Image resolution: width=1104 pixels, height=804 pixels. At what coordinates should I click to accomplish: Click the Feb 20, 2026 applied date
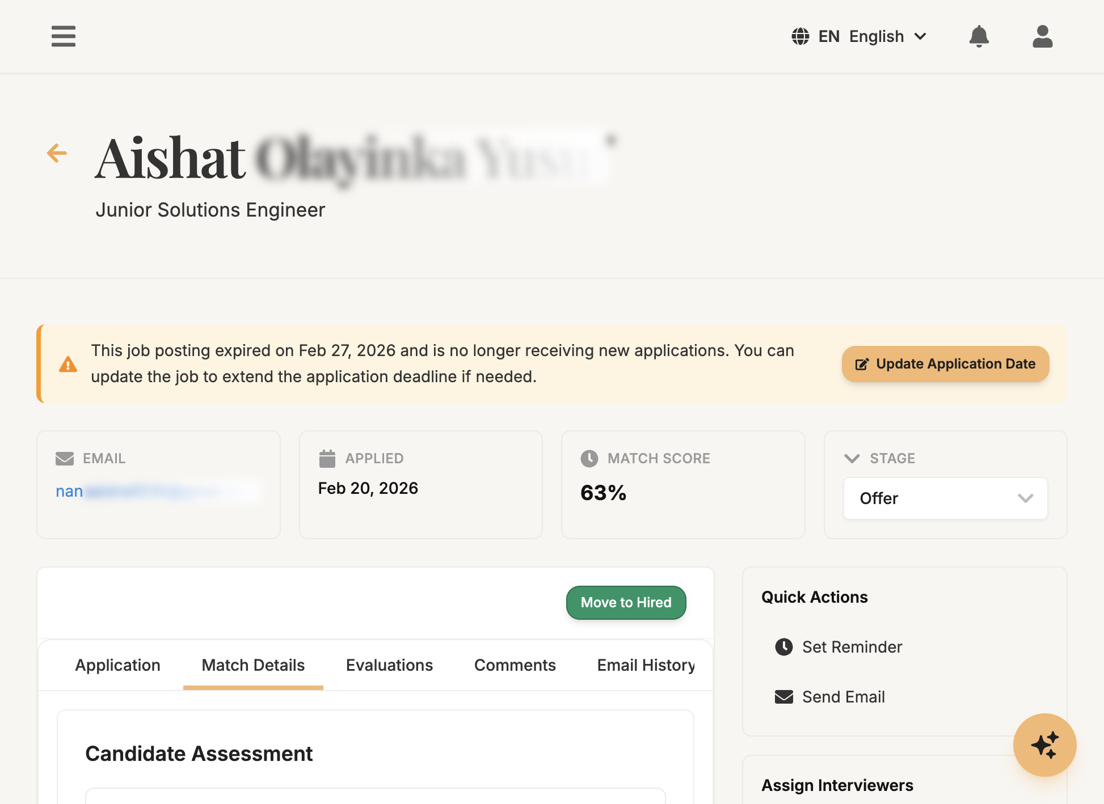[x=368, y=488]
